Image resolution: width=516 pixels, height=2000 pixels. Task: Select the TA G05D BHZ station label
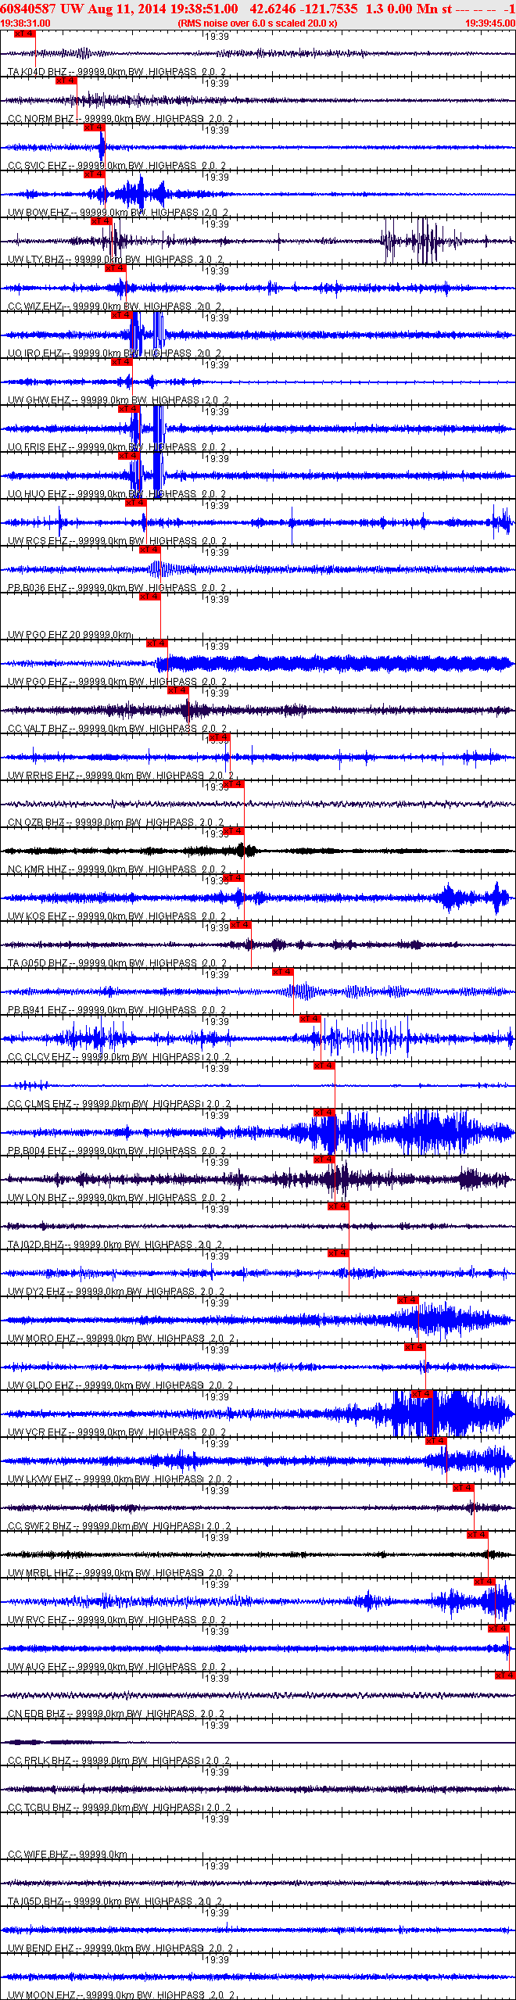117,963
